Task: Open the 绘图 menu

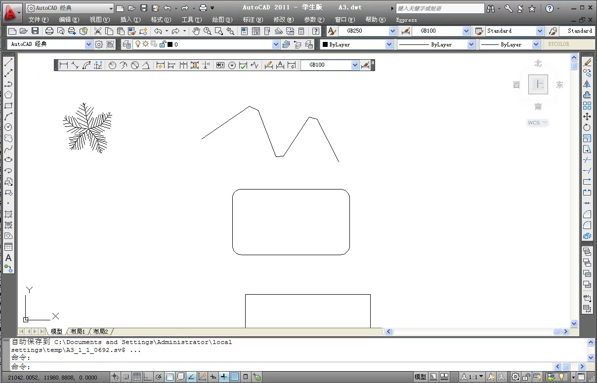Action: pyautogui.click(x=222, y=20)
